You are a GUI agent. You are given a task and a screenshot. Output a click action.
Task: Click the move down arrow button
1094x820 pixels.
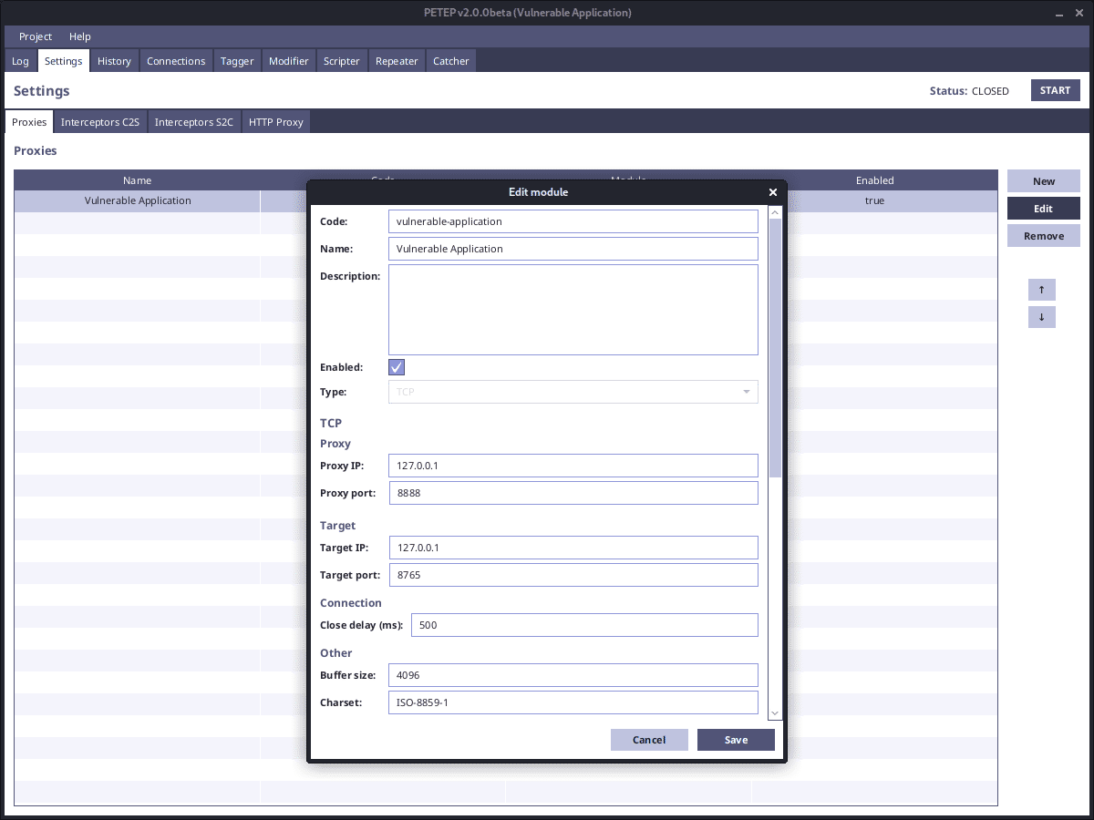(1041, 317)
